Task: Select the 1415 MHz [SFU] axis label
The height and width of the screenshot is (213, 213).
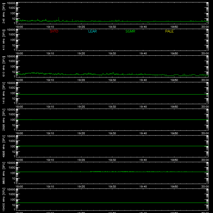Action: click(x=4, y=93)
